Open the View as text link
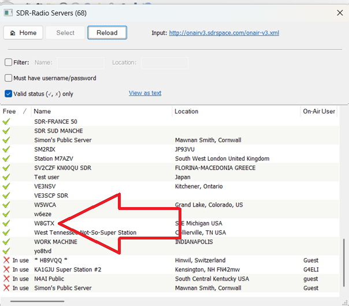Screen dimensions: 349x306 (x=145, y=93)
